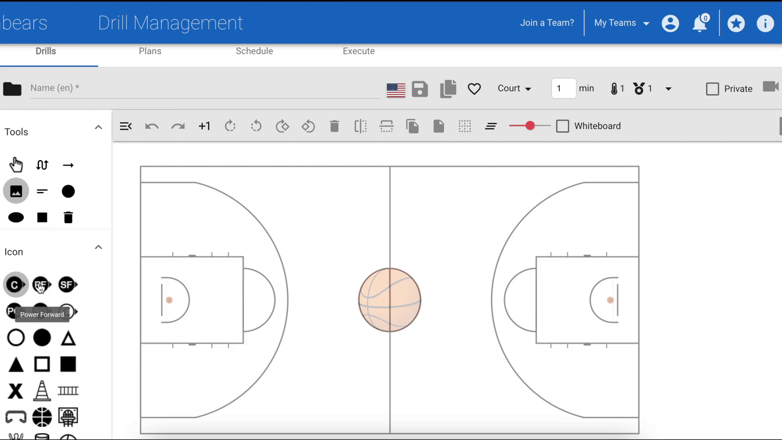This screenshot has width=782, height=440.
Task: Click the Join a Team? link
Action: [547, 23]
